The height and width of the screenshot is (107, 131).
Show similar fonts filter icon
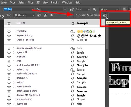52,15
